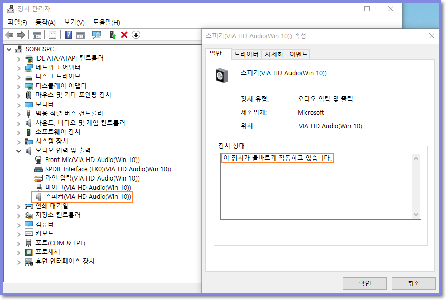
Task: Open the 도움말(H) menu
Action: (x=106, y=22)
